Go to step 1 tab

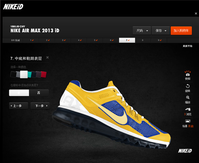(x=31, y=40)
